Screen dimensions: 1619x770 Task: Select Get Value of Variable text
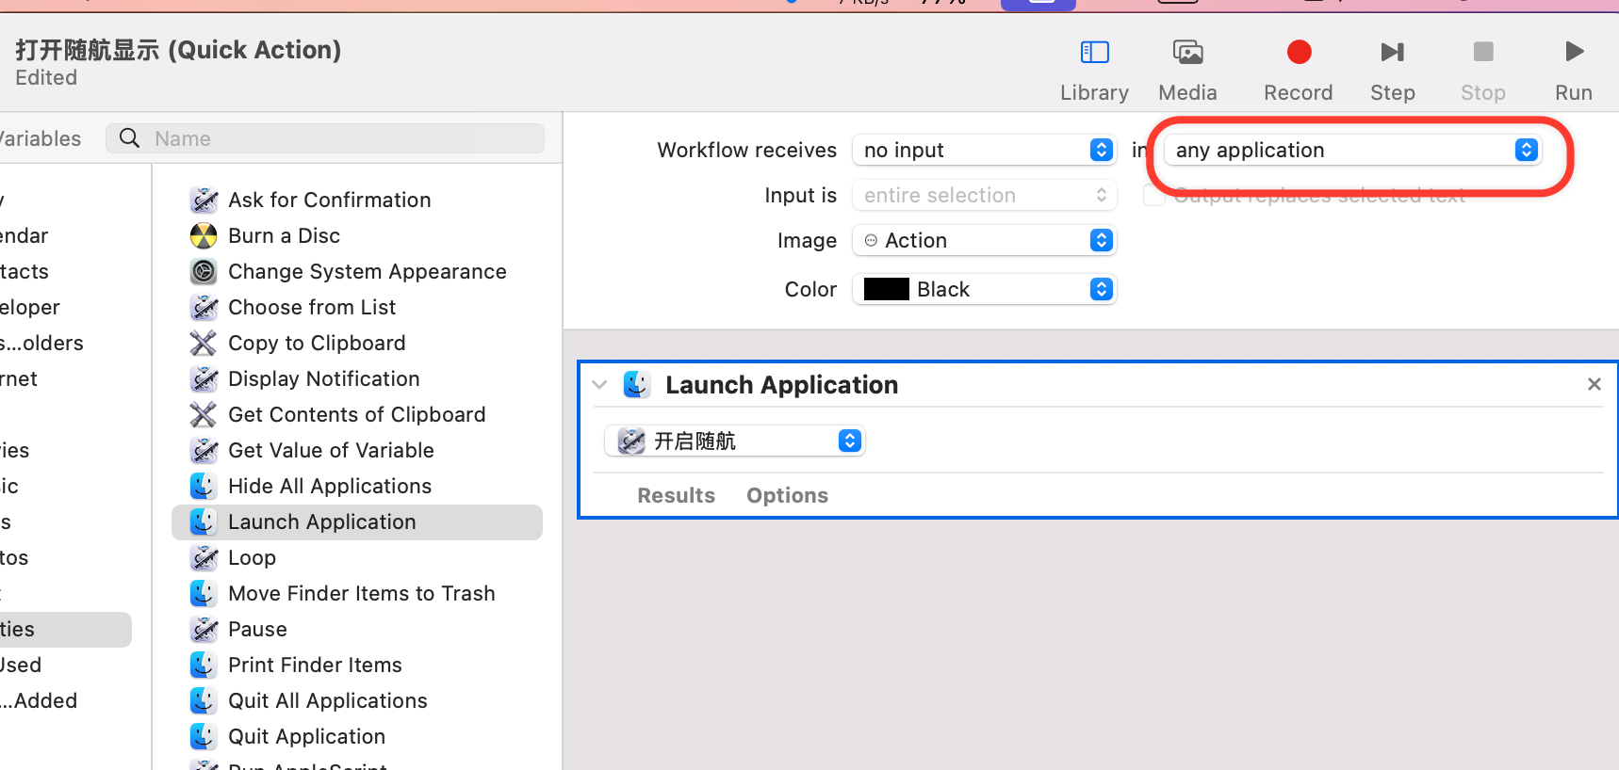(x=331, y=450)
